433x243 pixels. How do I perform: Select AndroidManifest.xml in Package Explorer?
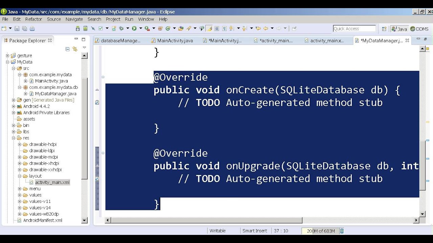pyautogui.click(x=43, y=220)
